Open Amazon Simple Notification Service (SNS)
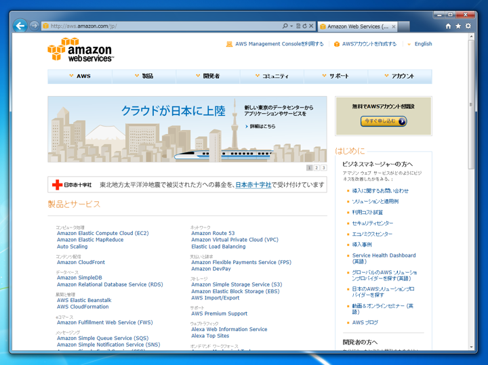This screenshot has height=365, width=488. click(108, 345)
